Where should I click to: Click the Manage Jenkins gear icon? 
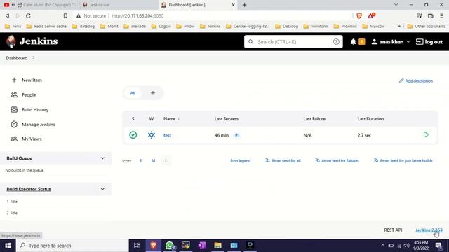[14, 125]
